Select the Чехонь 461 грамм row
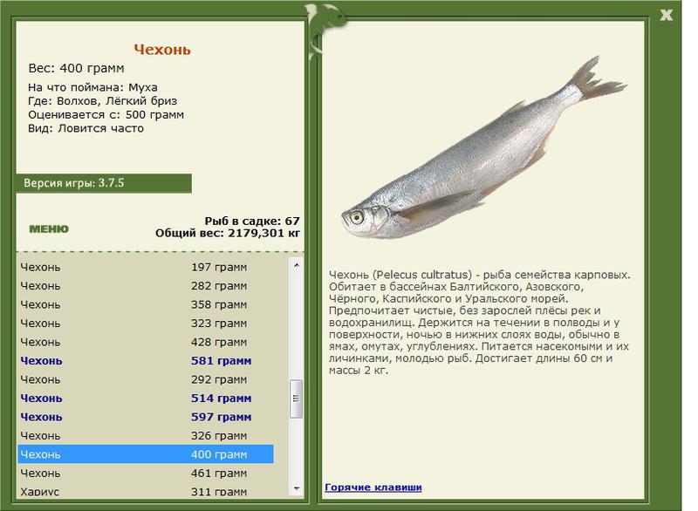 tap(146, 474)
